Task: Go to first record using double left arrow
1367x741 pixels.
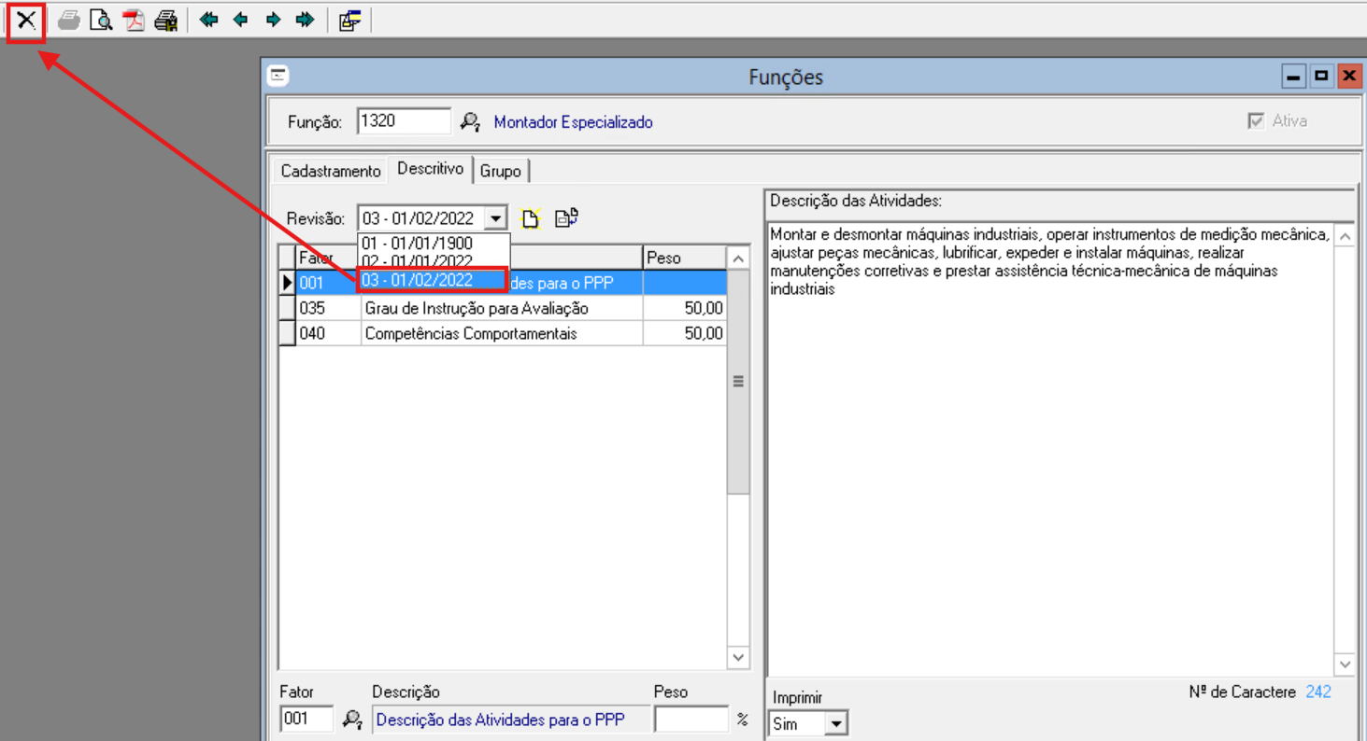Action: (209, 21)
